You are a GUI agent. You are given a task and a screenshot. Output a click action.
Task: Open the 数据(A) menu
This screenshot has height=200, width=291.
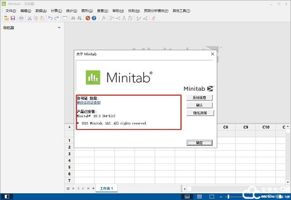41,11
